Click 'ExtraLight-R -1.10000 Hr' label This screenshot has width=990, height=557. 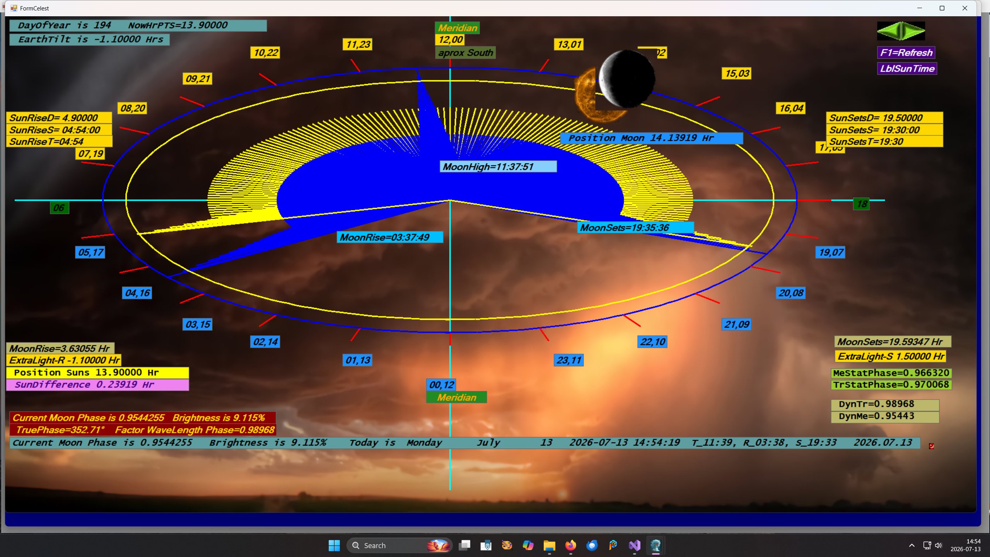(x=64, y=360)
